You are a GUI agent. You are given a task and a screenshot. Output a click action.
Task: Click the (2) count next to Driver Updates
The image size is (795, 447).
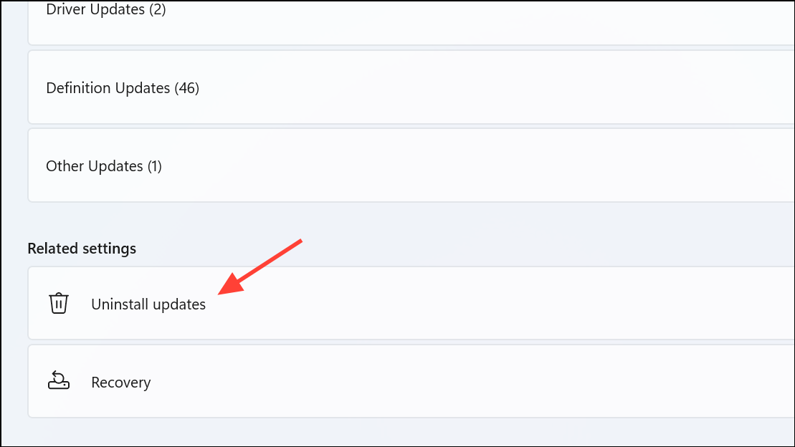tap(158, 9)
